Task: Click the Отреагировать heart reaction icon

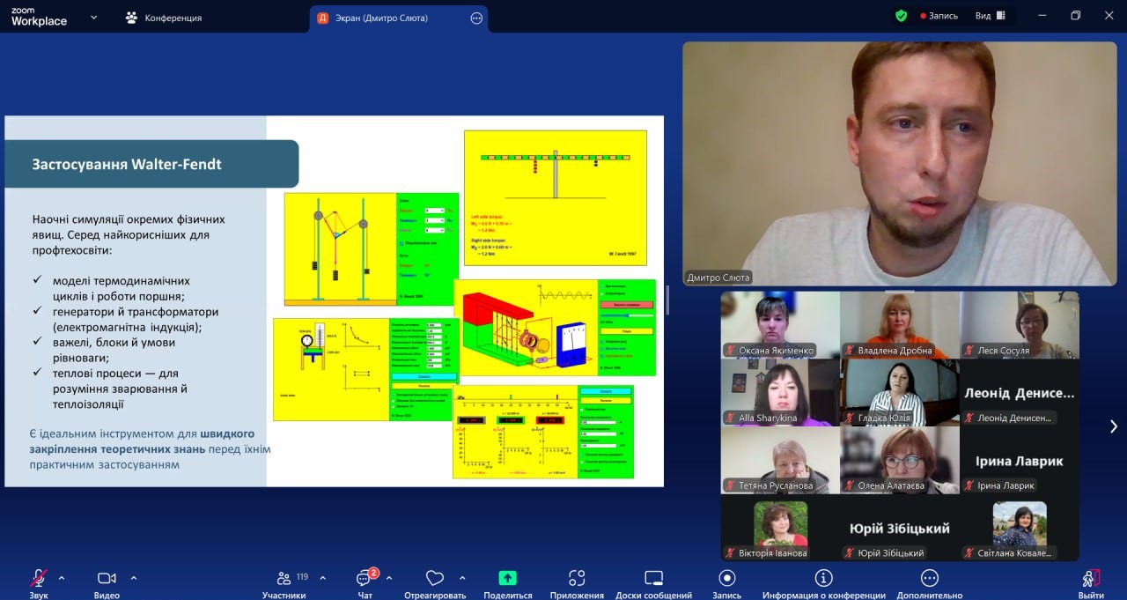Action: click(x=434, y=579)
